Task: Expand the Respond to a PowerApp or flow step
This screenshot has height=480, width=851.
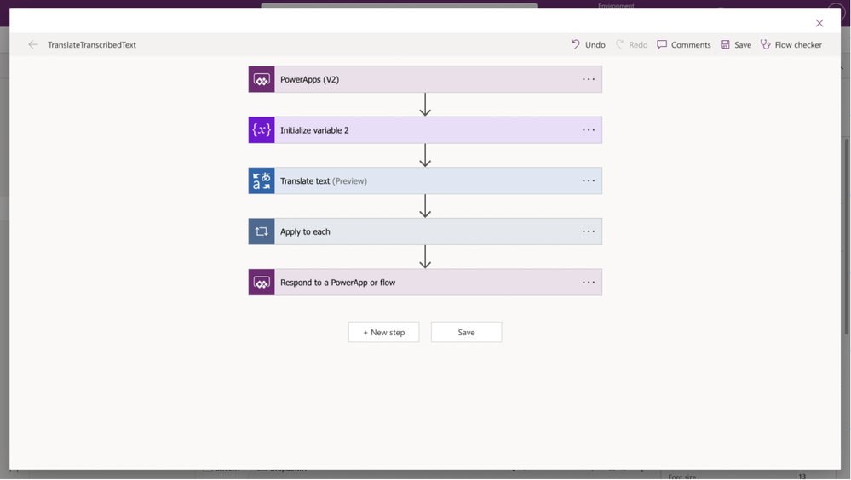Action: point(425,282)
